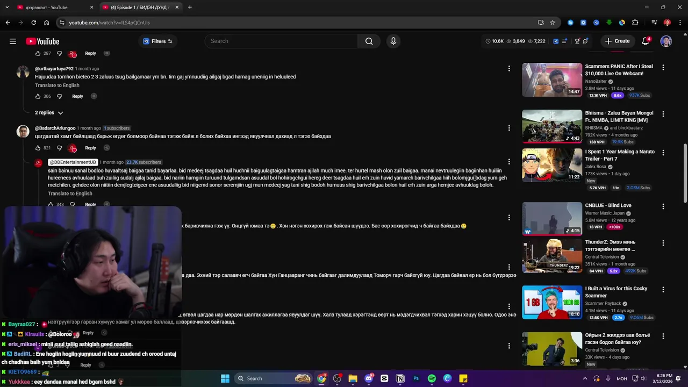The image size is (688, 387).
Task: Go back in Chrome history
Action: tap(8, 23)
